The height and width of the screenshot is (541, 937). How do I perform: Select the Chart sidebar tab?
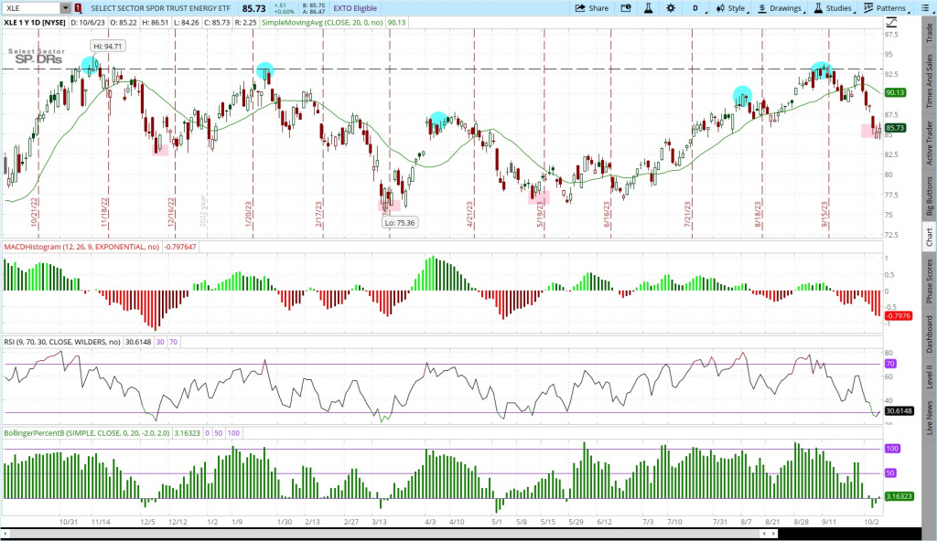pyautogui.click(x=930, y=237)
